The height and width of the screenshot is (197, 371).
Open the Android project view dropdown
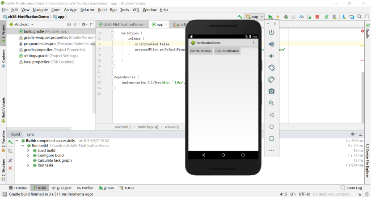coord(21,24)
